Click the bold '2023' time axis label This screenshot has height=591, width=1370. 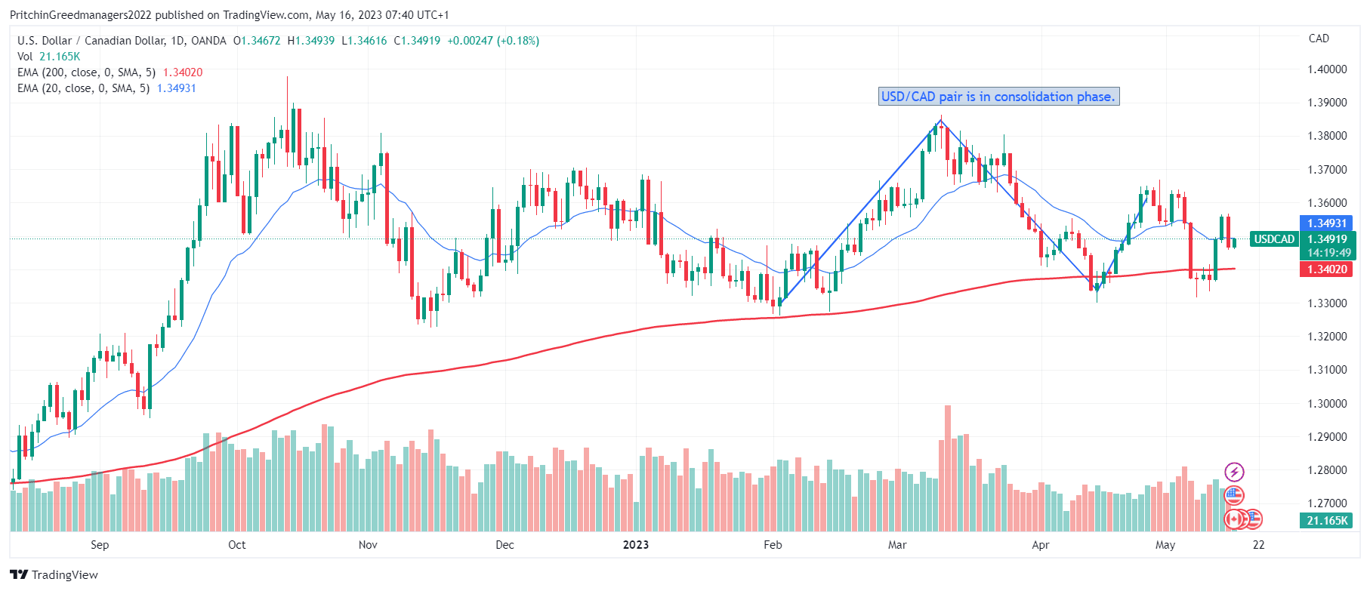pyautogui.click(x=636, y=545)
